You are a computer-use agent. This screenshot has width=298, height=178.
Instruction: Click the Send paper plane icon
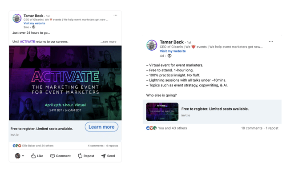tap(103, 156)
